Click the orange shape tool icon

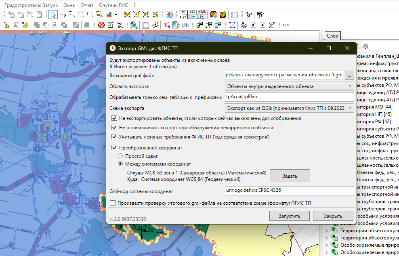(109, 15)
